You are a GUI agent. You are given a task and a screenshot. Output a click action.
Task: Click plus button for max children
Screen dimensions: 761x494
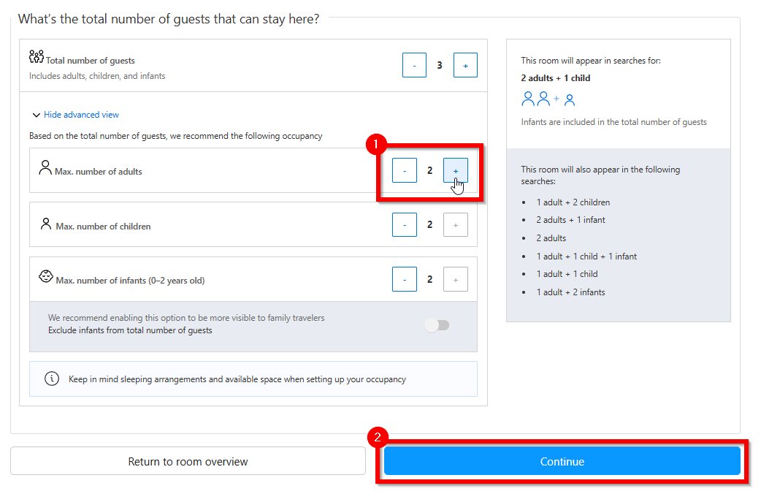pos(455,225)
